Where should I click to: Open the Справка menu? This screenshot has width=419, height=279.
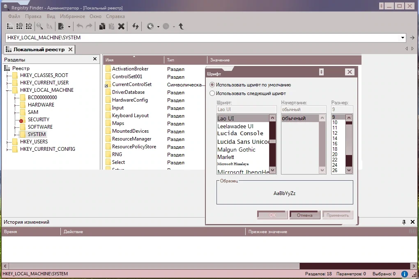[x=115, y=16]
